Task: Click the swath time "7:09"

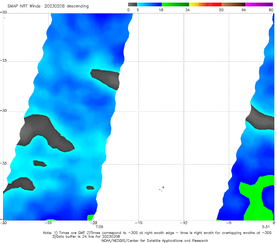Action: point(99,227)
